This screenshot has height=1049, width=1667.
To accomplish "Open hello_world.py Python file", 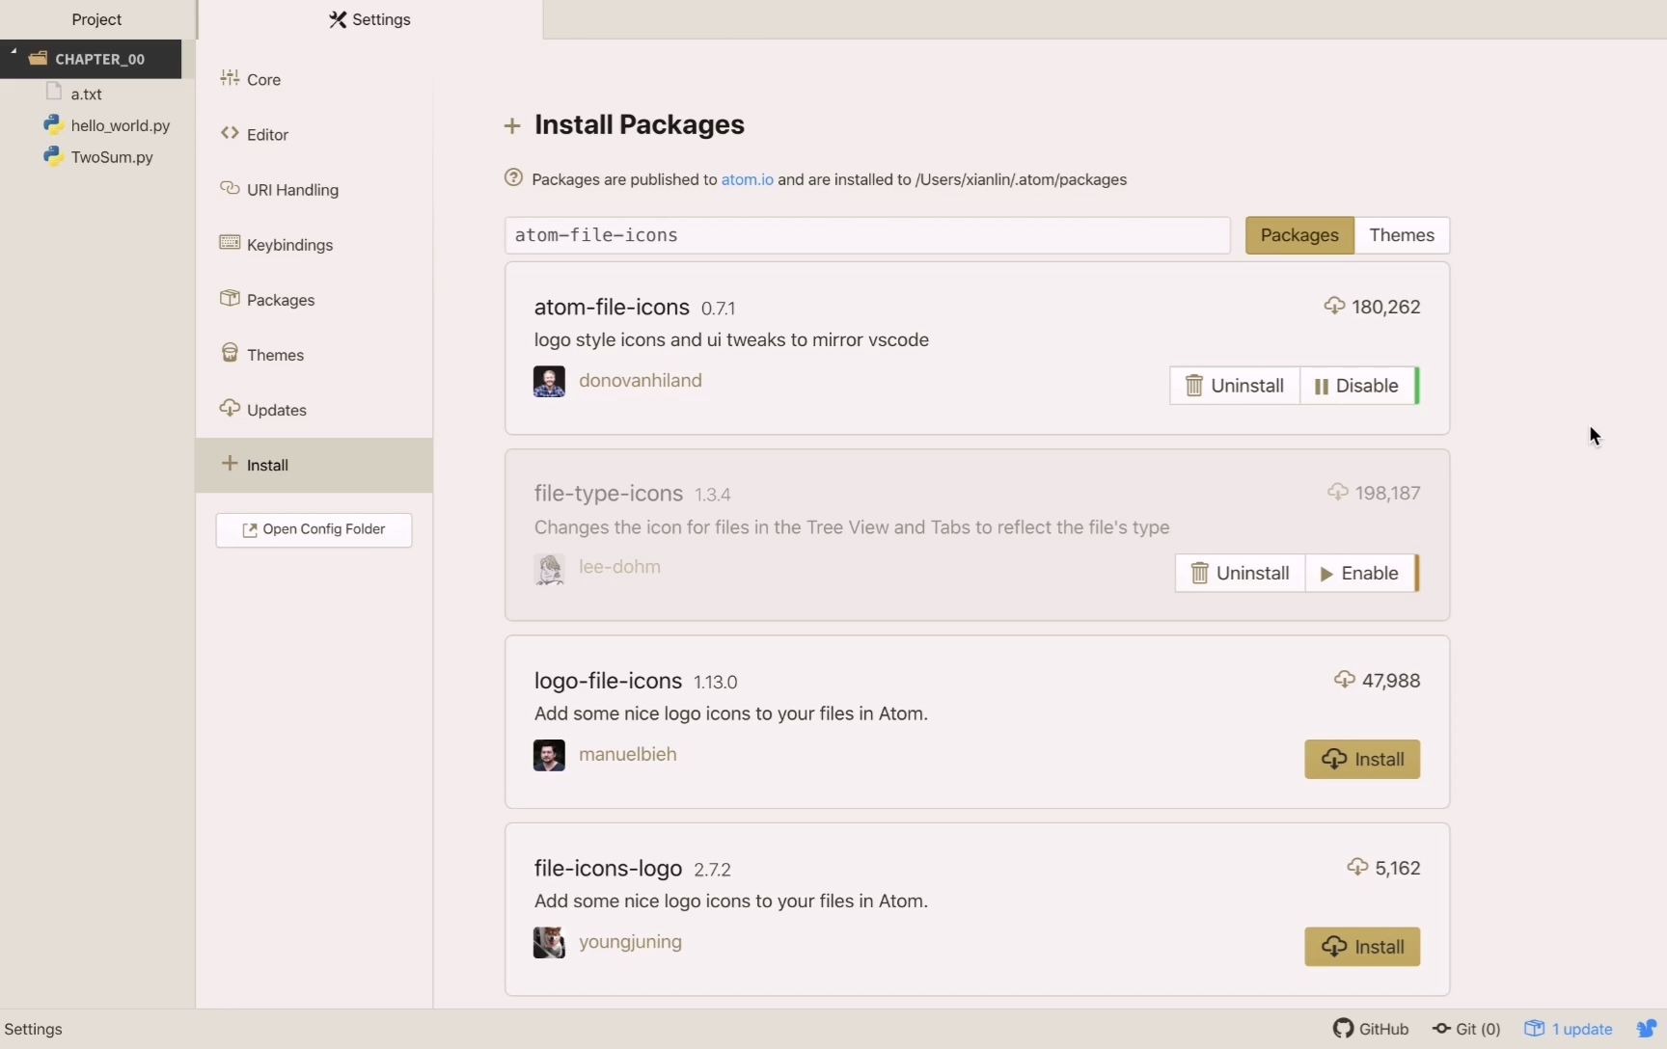I will (120, 125).
